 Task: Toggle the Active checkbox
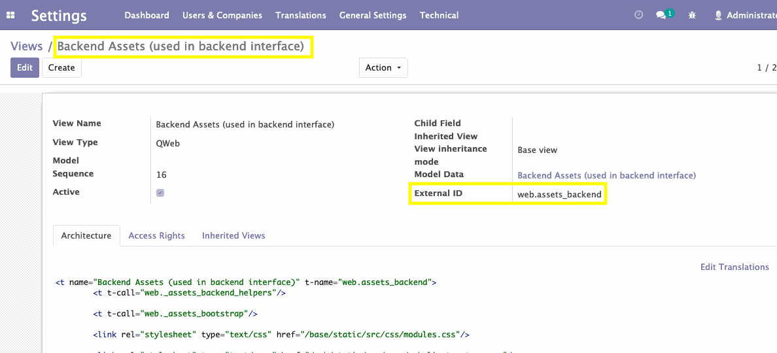click(160, 193)
